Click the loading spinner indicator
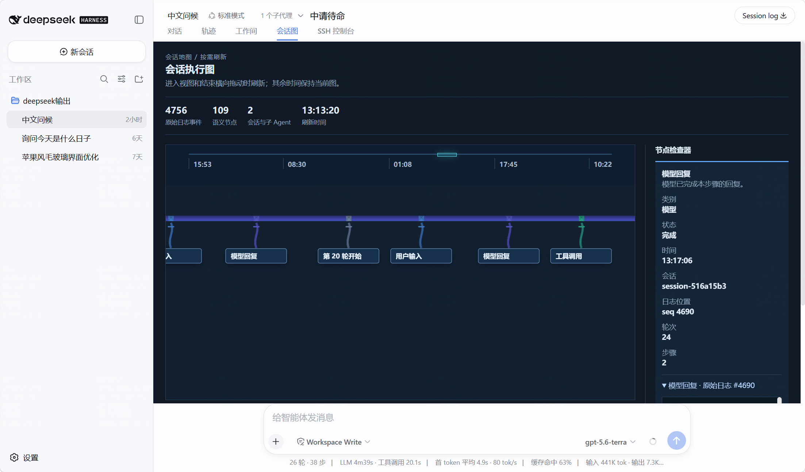 (x=653, y=442)
